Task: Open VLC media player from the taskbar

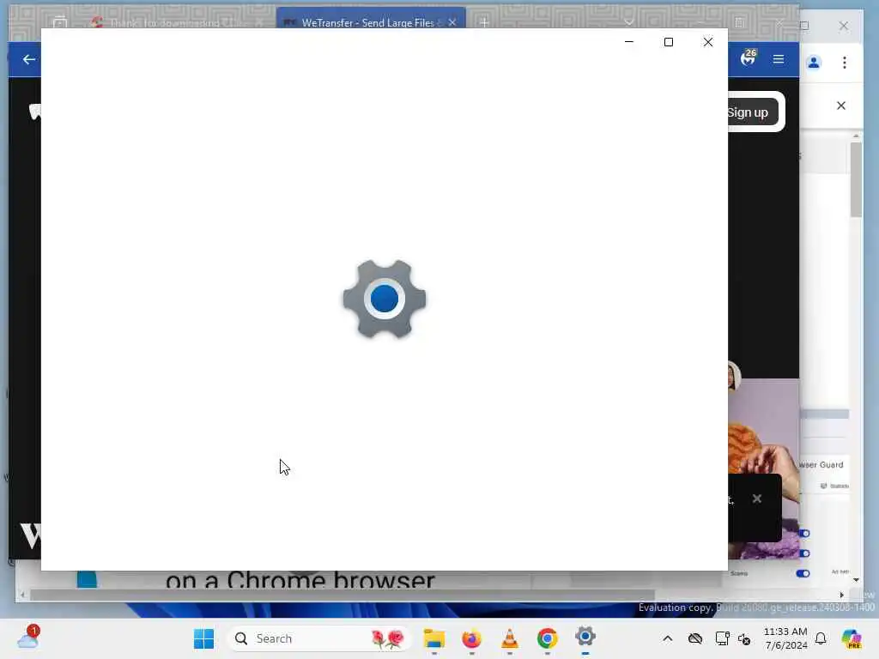Action: [x=510, y=638]
